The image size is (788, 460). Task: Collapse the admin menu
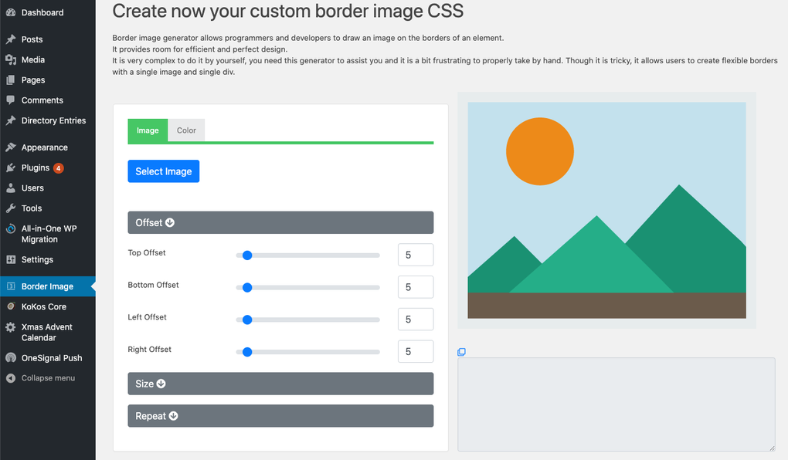[x=46, y=377]
